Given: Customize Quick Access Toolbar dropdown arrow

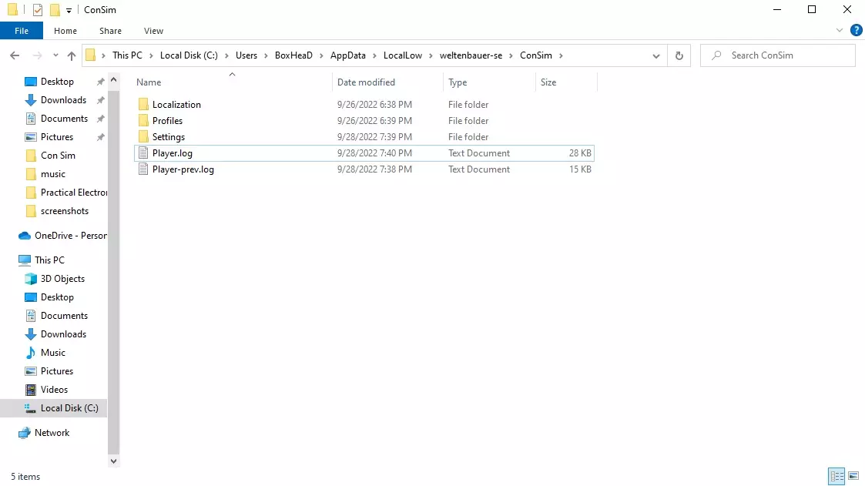Looking at the screenshot, I should (x=69, y=10).
